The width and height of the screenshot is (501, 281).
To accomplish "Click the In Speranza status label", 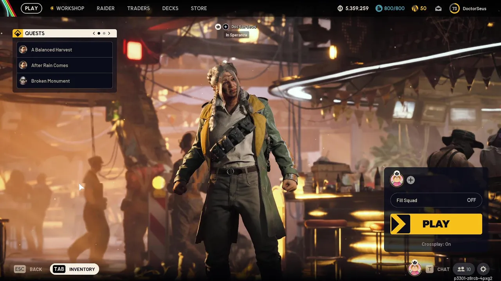I will click(236, 35).
